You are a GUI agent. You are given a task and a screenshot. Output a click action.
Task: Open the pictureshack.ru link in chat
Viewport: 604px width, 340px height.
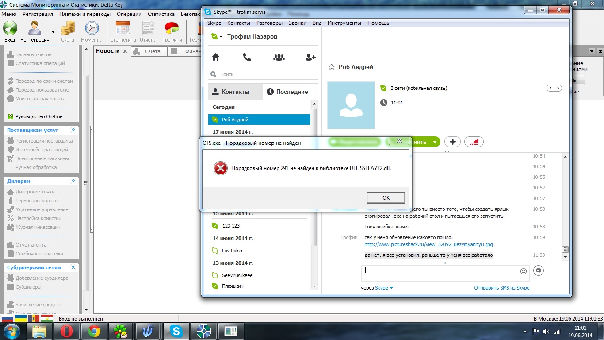click(x=428, y=244)
